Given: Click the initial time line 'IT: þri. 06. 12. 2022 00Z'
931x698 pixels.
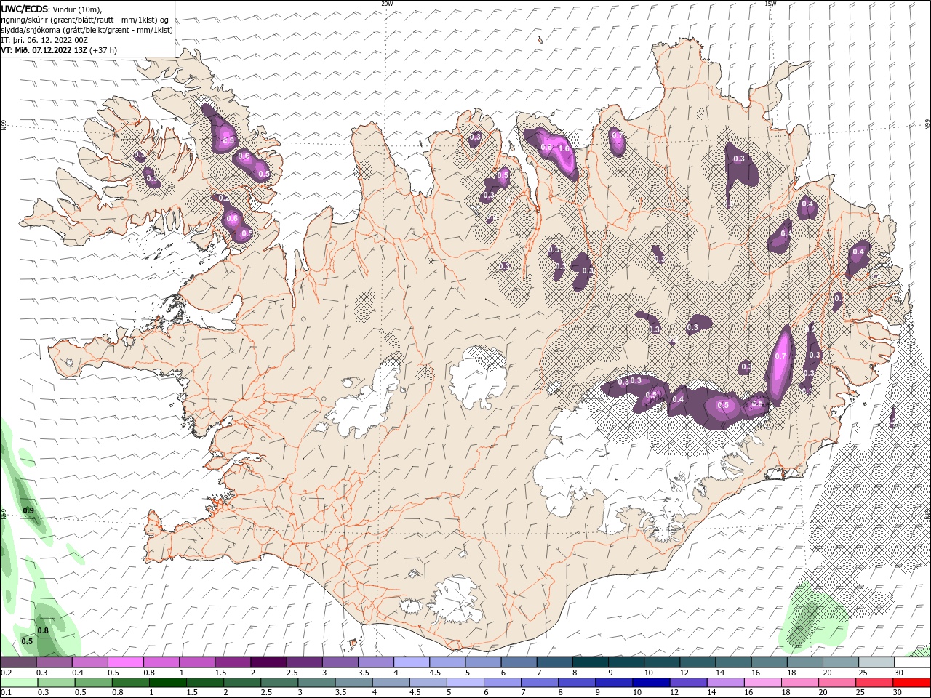Looking at the screenshot, I should [44, 40].
